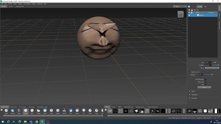Select the Wax brush tool
Image resolution: width=221 pixels, height=124 pixels.
click(70, 111)
